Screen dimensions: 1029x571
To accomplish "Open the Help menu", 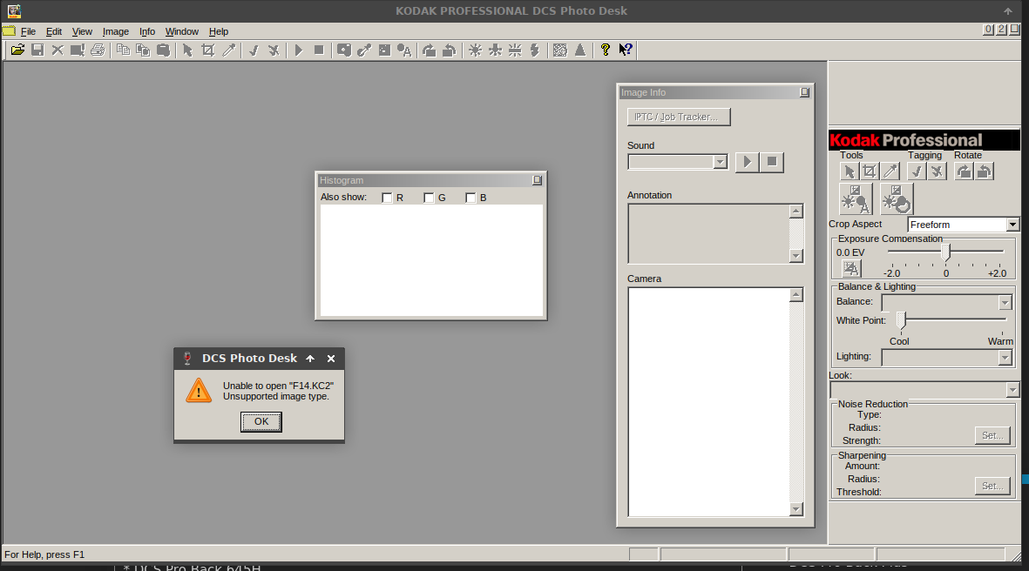I will click(x=219, y=31).
